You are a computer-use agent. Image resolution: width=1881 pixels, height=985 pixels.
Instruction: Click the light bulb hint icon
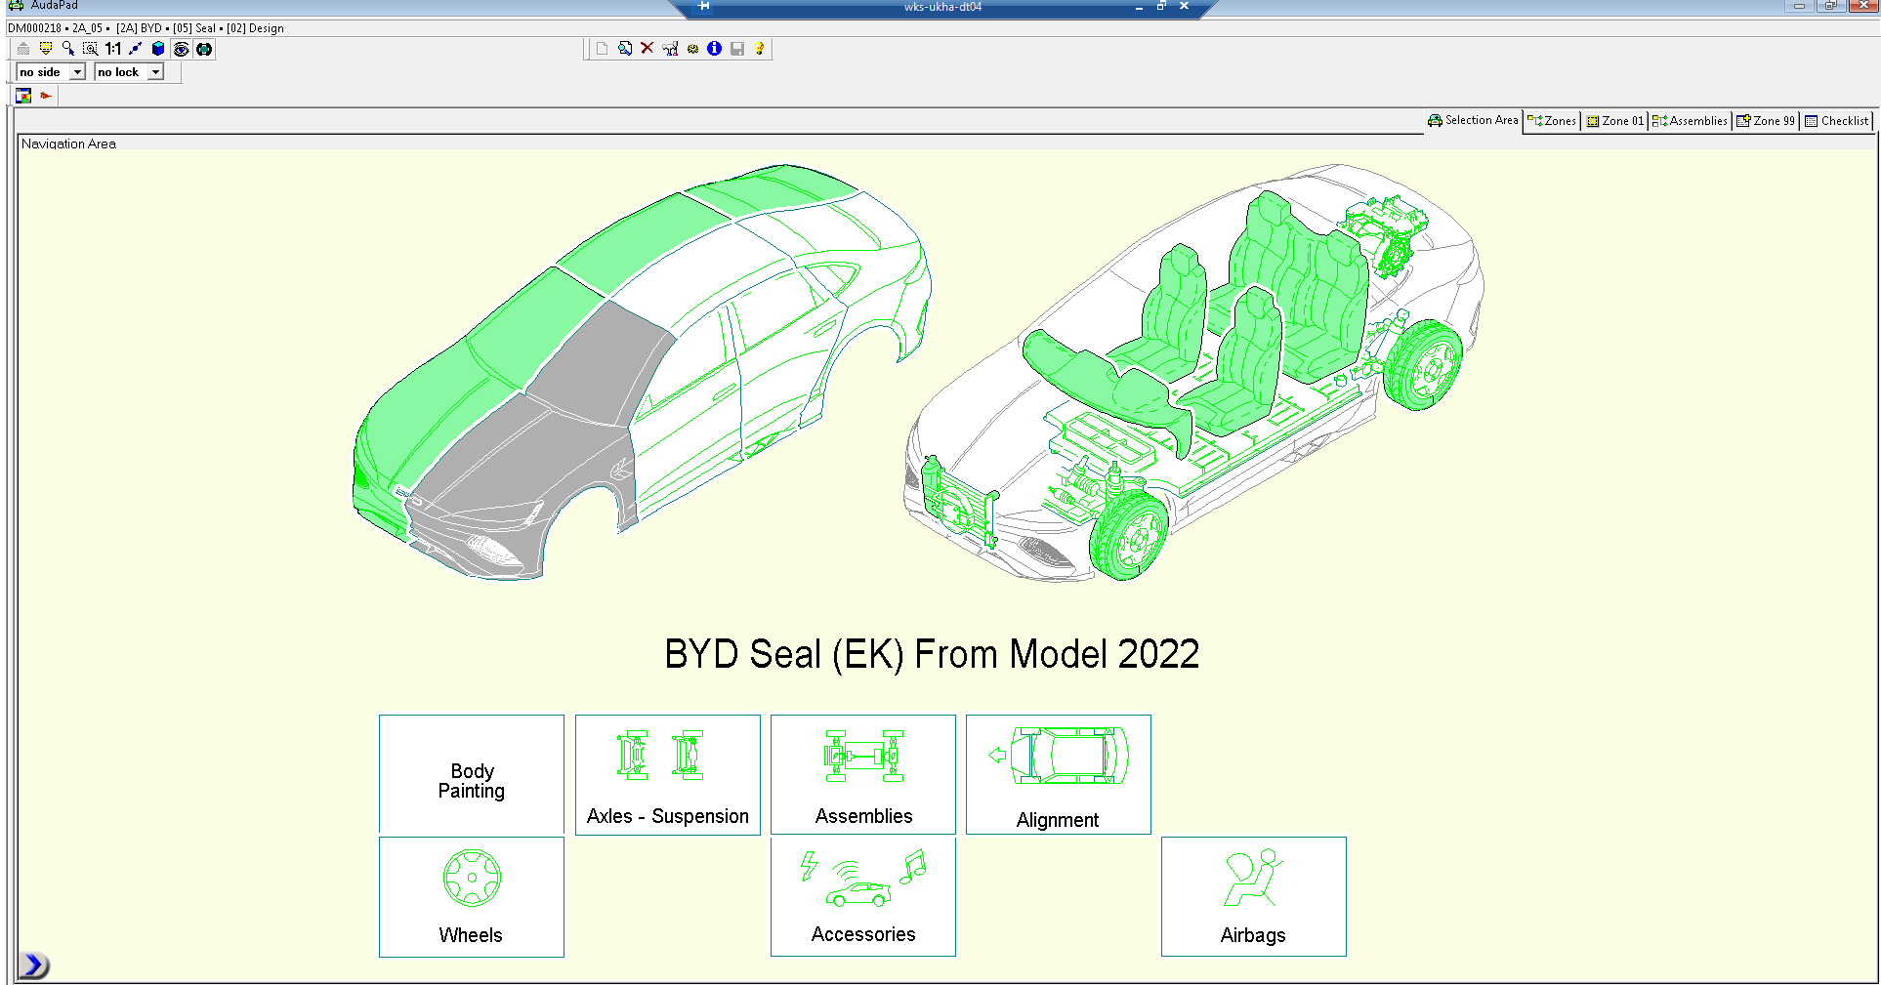pyautogui.click(x=760, y=49)
